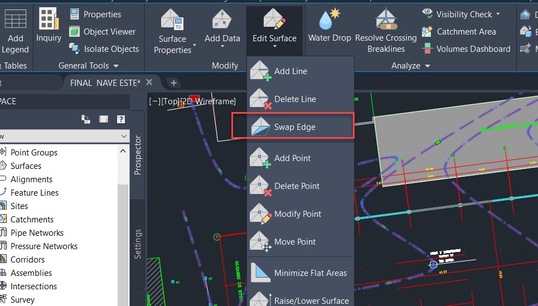Viewport: 538px width, 306px height.
Task: Select Sites in Prospector tree
Action: [x=19, y=206]
